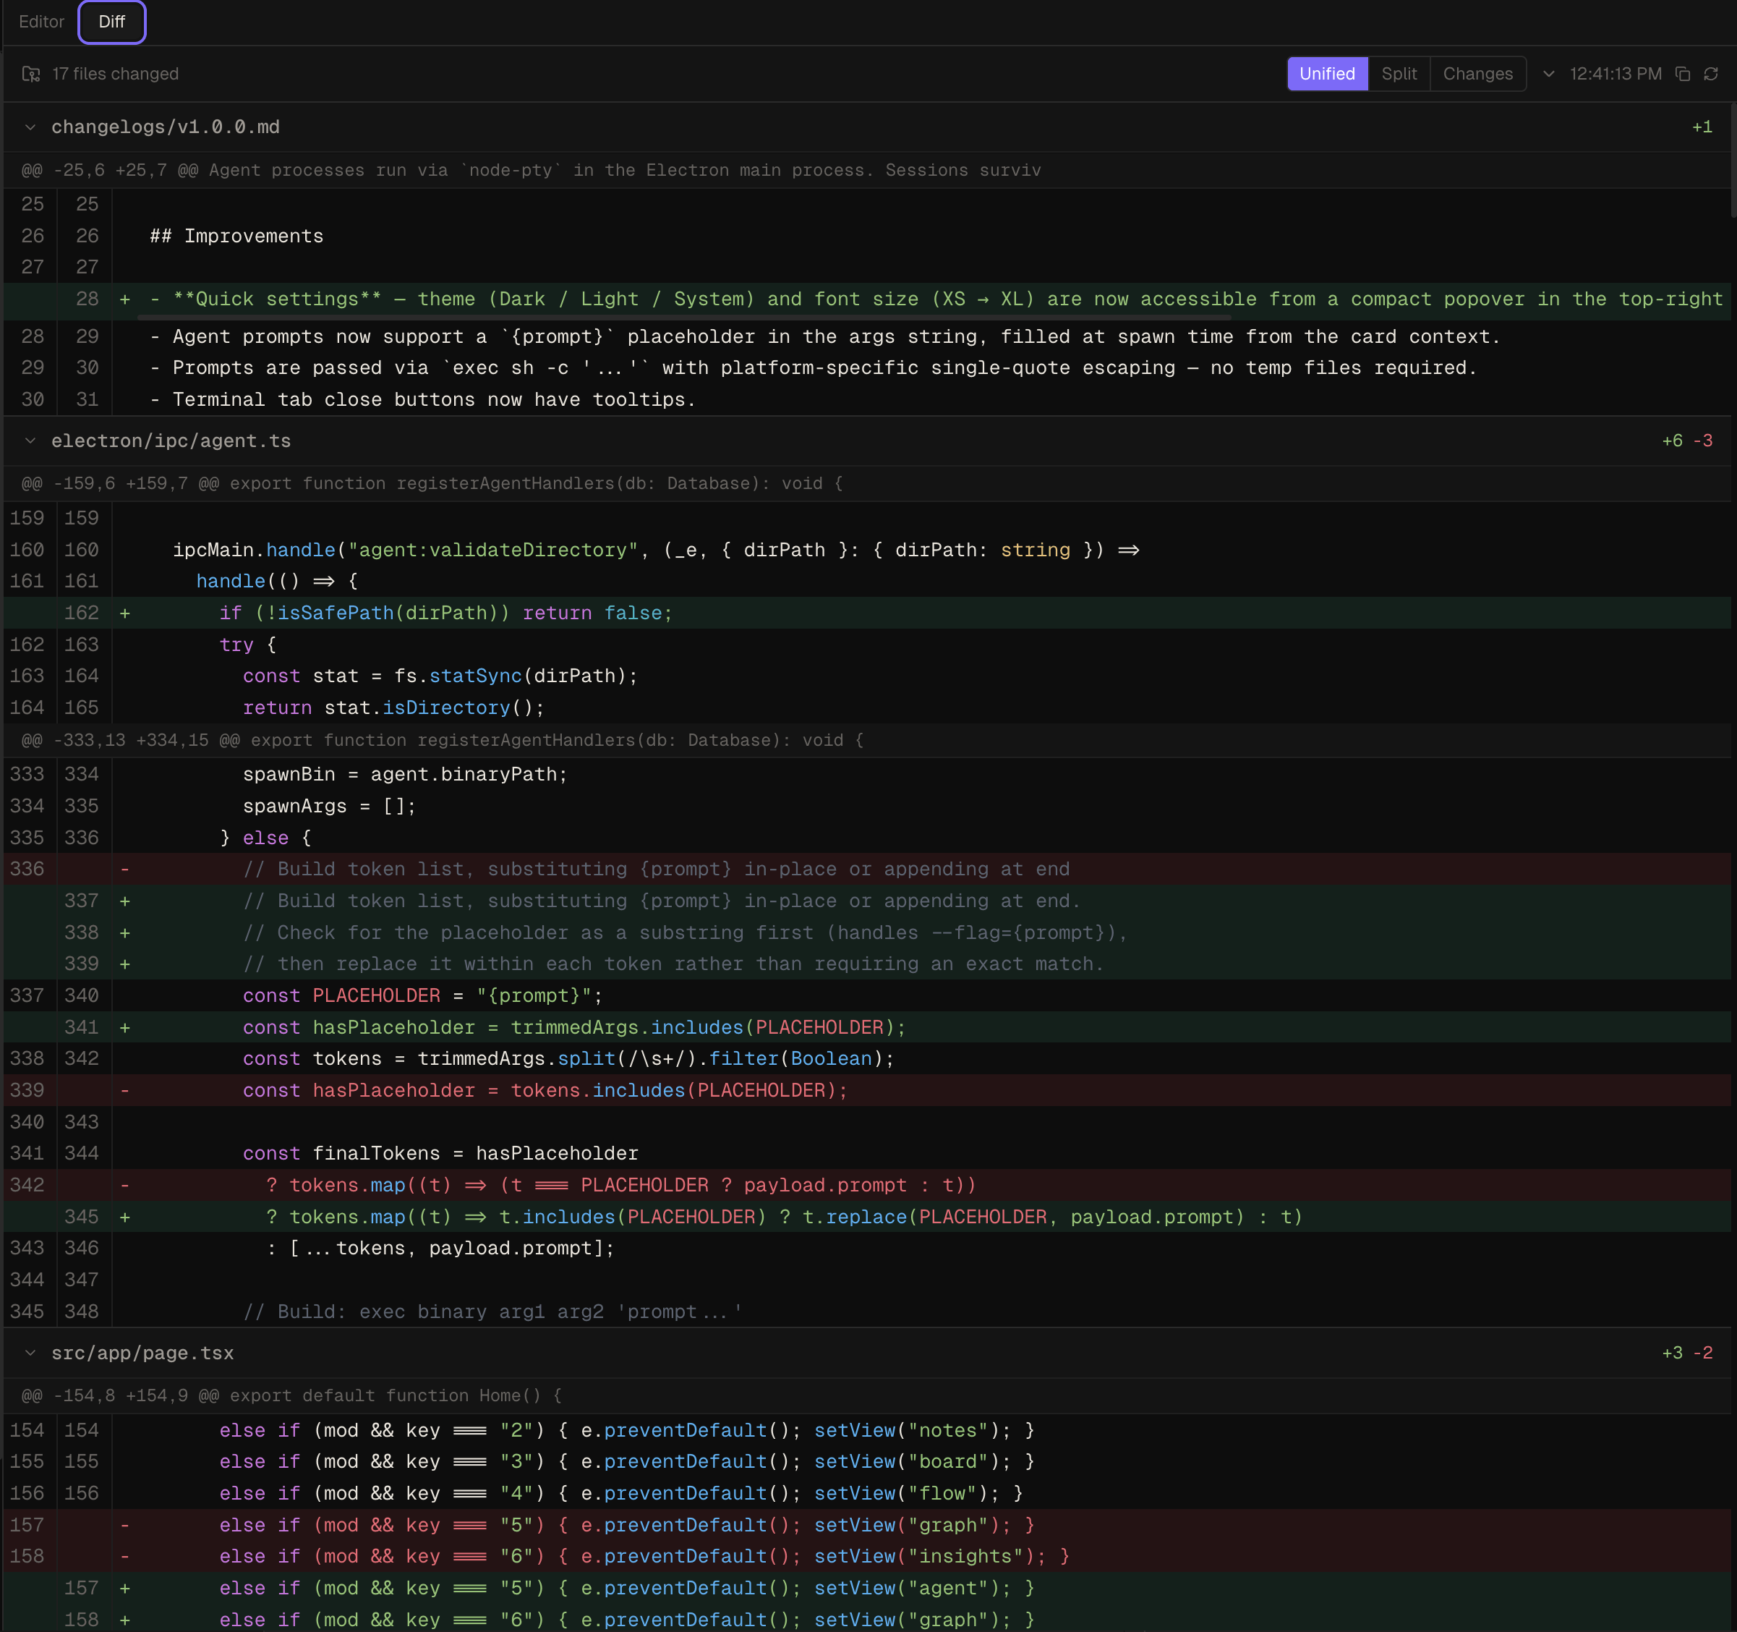The width and height of the screenshot is (1737, 1632).
Task: Click the 12:41:13 PM timestamp
Action: [x=1616, y=75]
